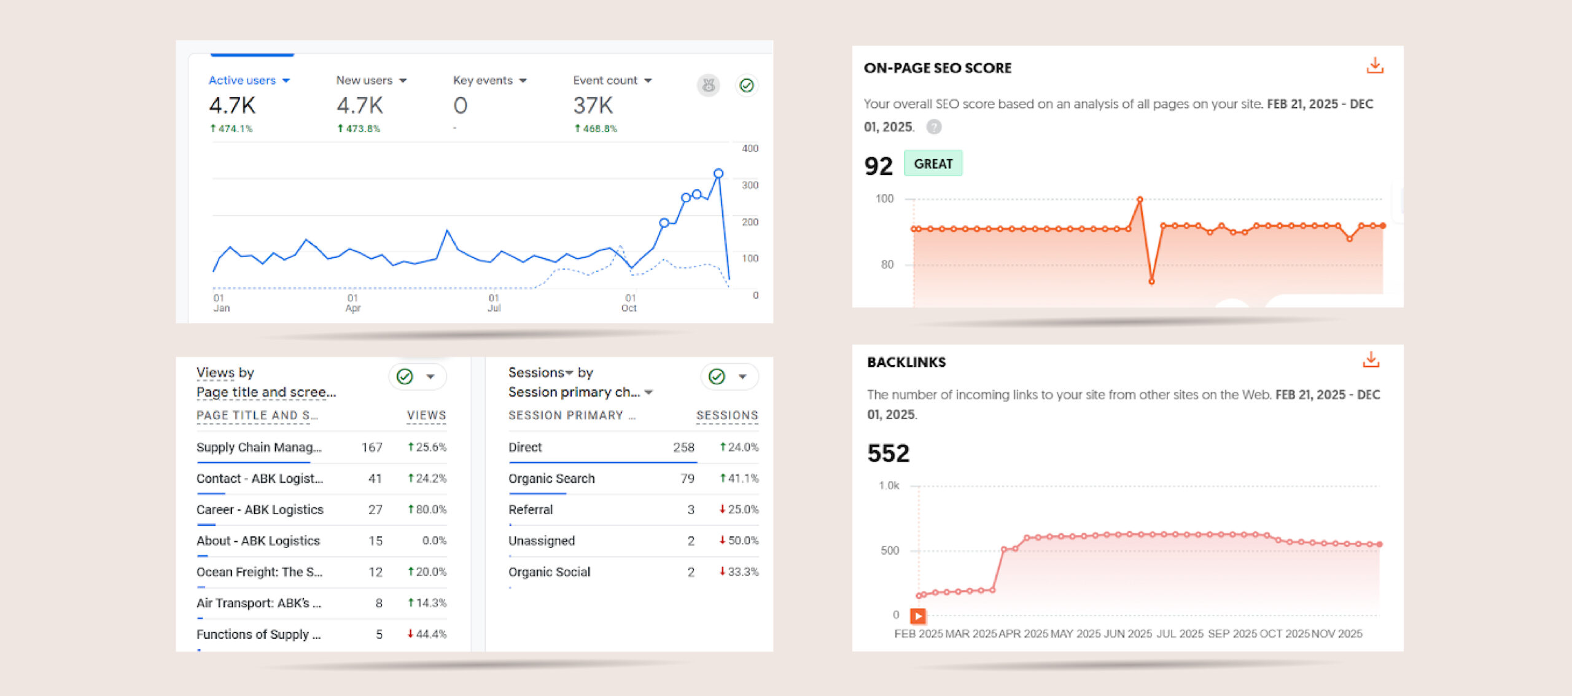1572x696 pixels.
Task: Expand the Key events dropdown
Action: tap(523, 80)
